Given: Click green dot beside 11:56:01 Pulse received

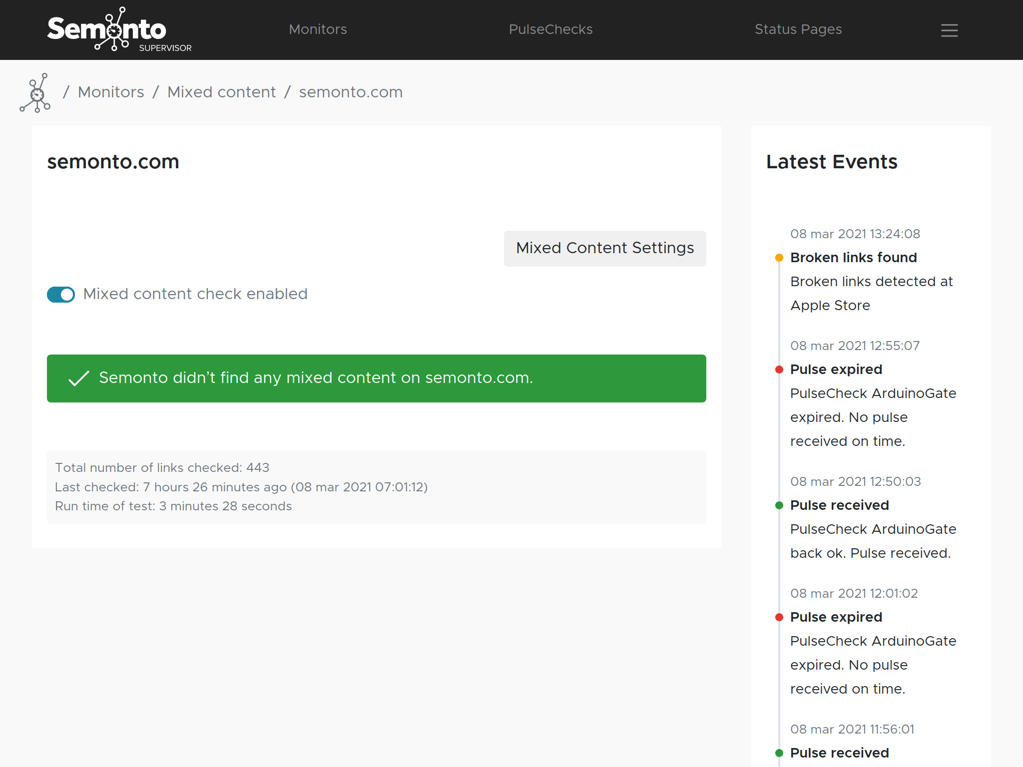Looking at the screenshot, I should coord(779,753).
